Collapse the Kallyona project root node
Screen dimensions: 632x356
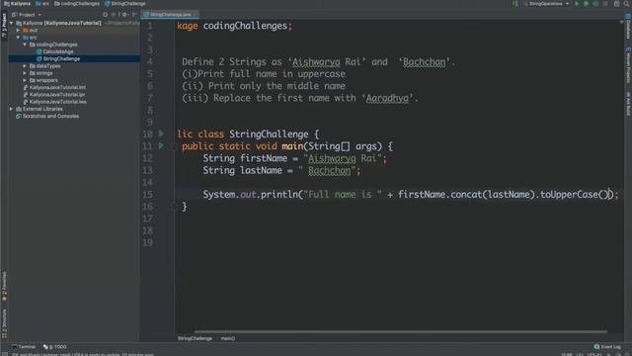12,23
